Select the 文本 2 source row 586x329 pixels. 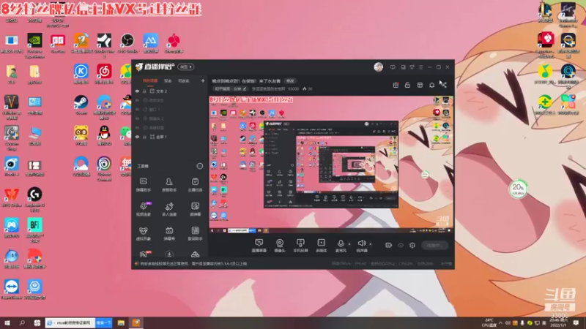pos(171,91)
